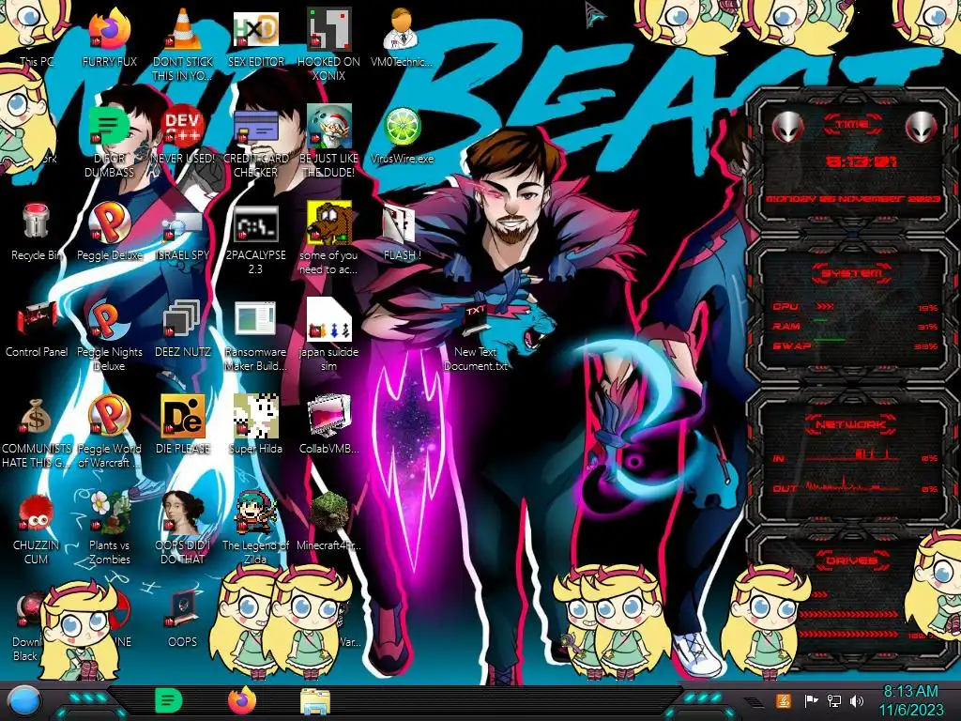Open Firefox from the taskbar
This screenshot has height=721, width=961.
[x=242, y=700]
